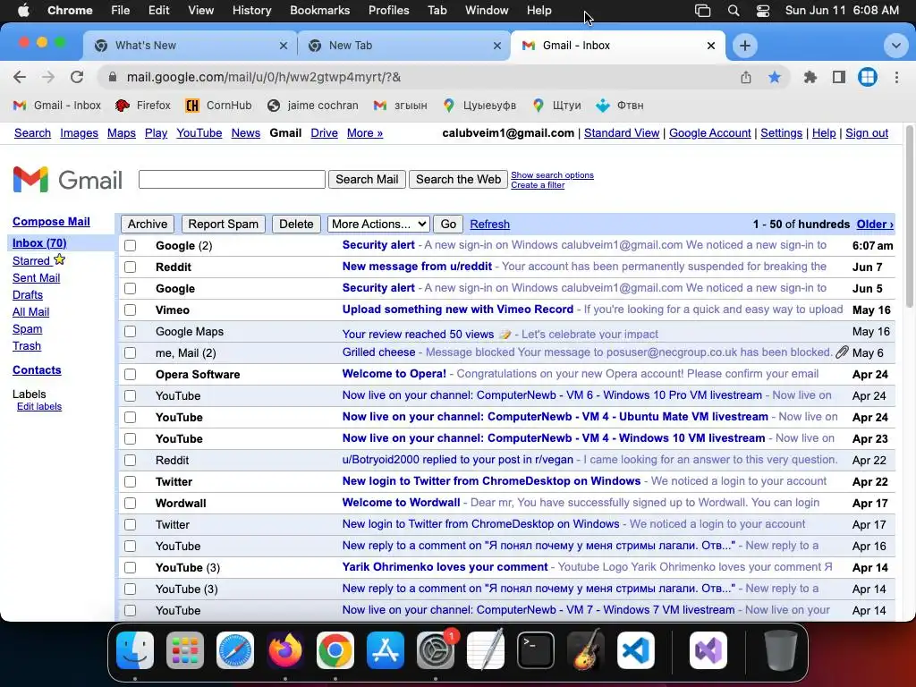
Task: Open the More Actions dropdown
Action: (x=378, y=224)
